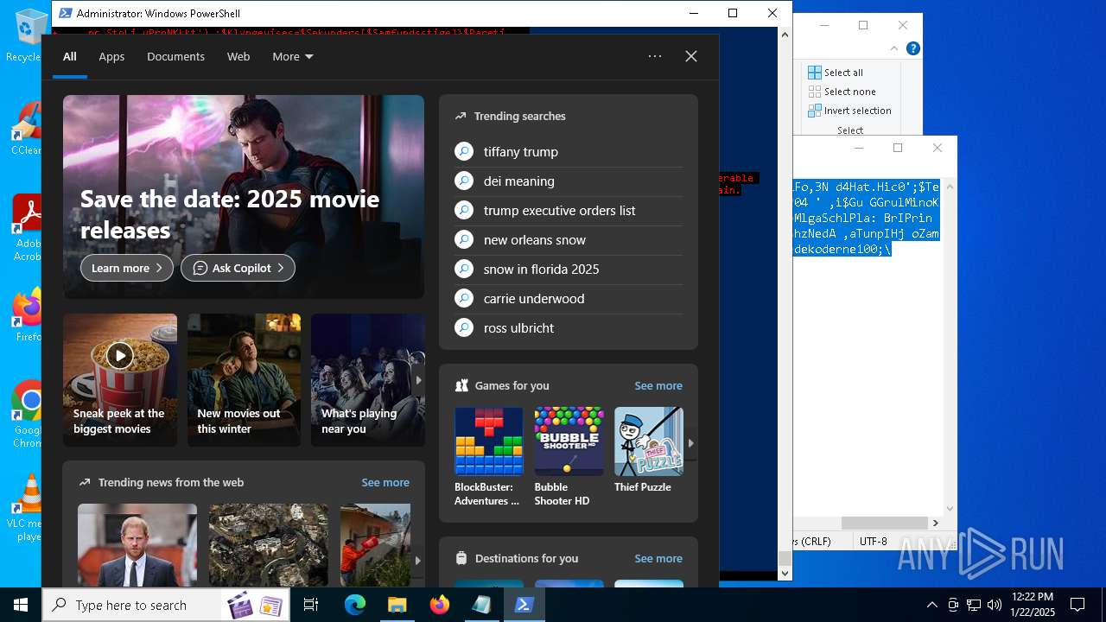Show more games with right arrow
Viewport: 1106px width, 622px height.
click(x=690, y=443)
